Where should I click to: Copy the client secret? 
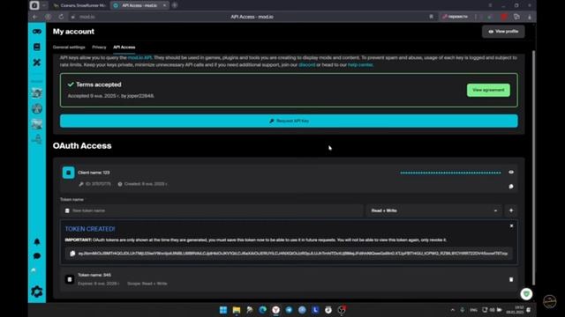511,187
